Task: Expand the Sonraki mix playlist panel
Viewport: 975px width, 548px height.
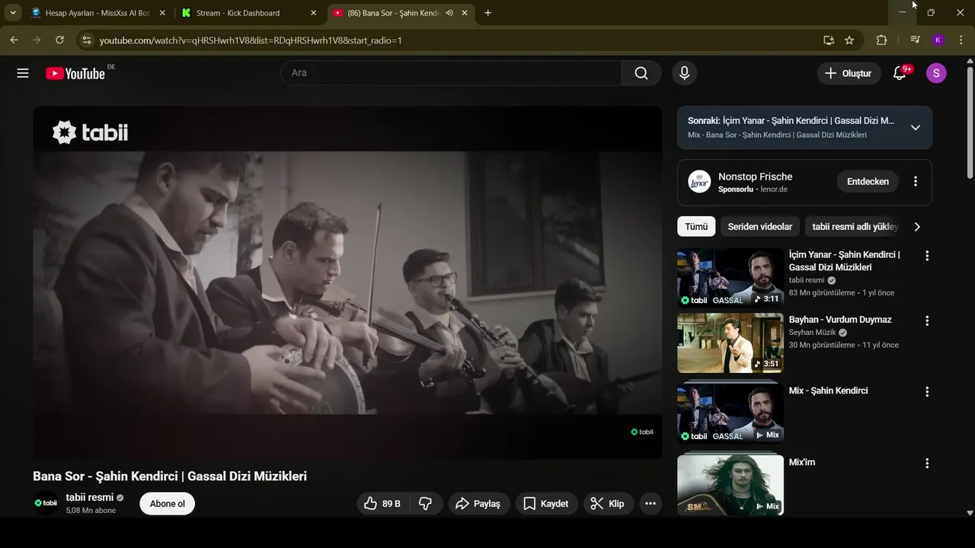Action: click(x=916, y=127)
